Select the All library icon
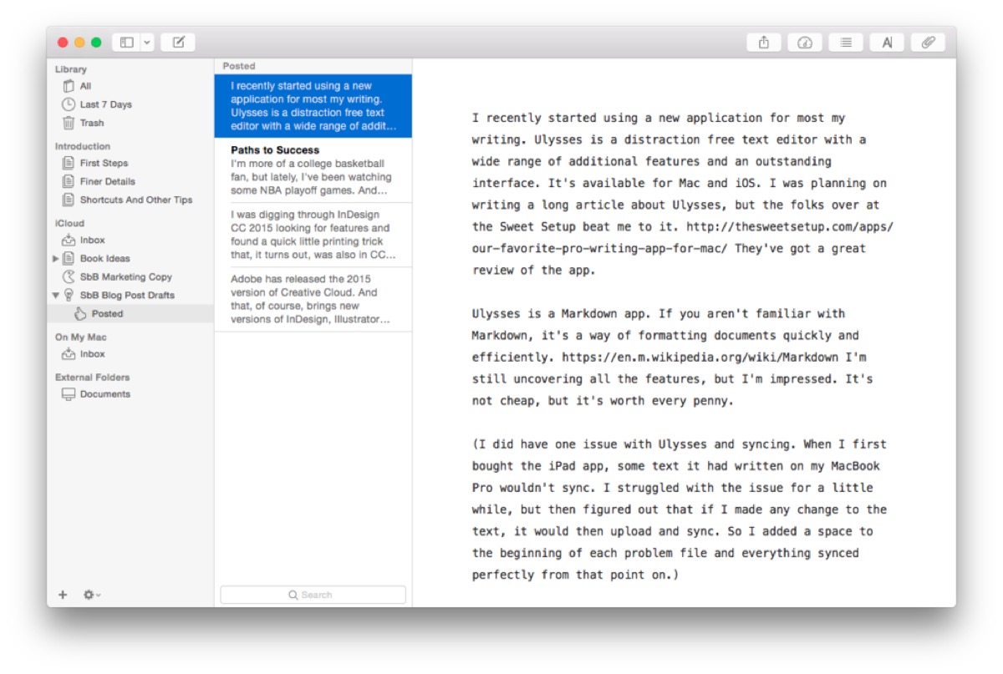This screenshot has height=674, width=1003. [x=69, y=86]
